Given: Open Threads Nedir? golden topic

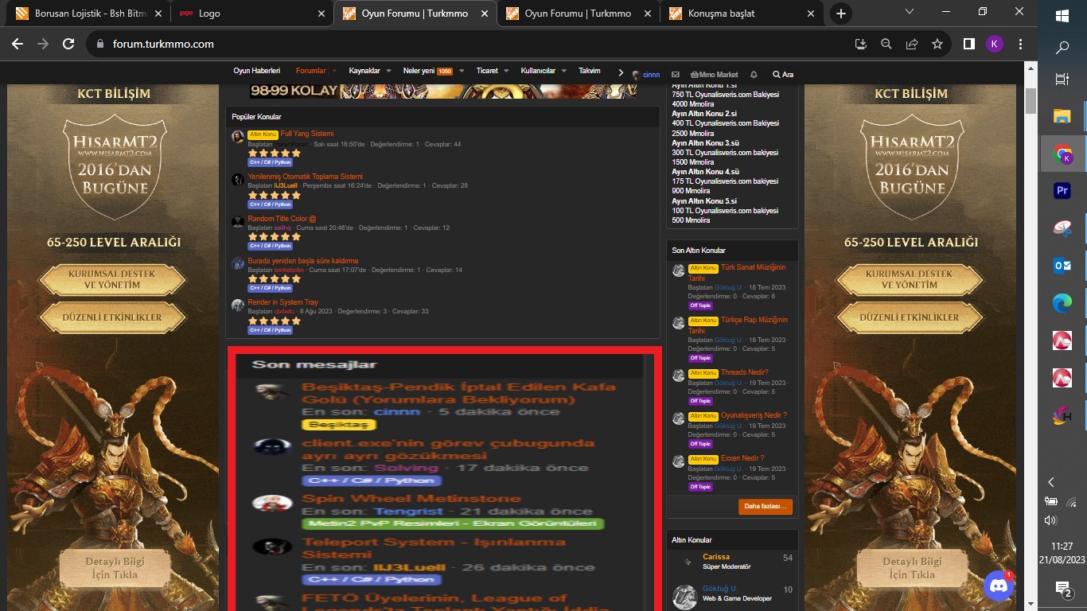Looking at the screenshot, I should (745, 372).
